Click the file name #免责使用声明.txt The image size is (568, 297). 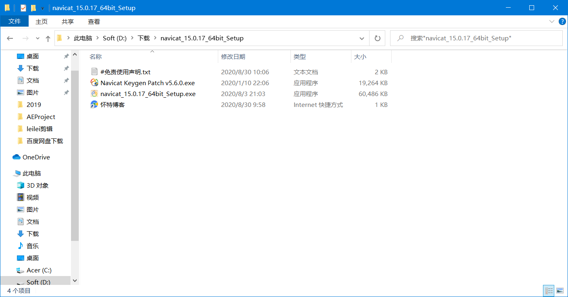[x=125, y=72]
